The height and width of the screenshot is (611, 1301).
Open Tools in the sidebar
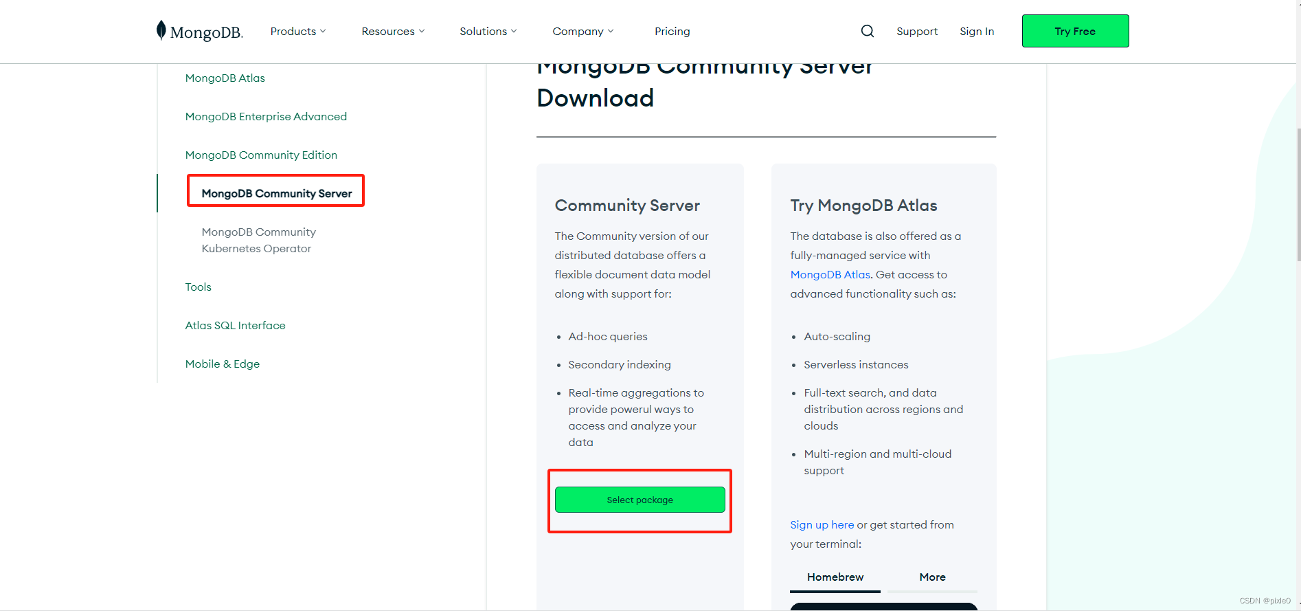[198, 287]
